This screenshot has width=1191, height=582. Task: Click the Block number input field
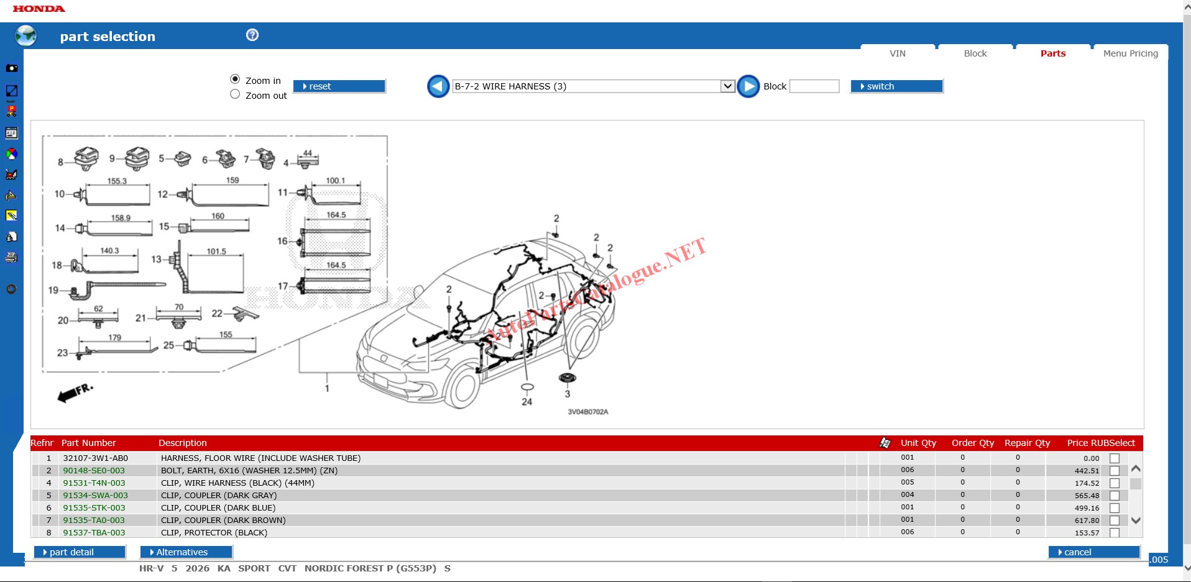point(814,86)
